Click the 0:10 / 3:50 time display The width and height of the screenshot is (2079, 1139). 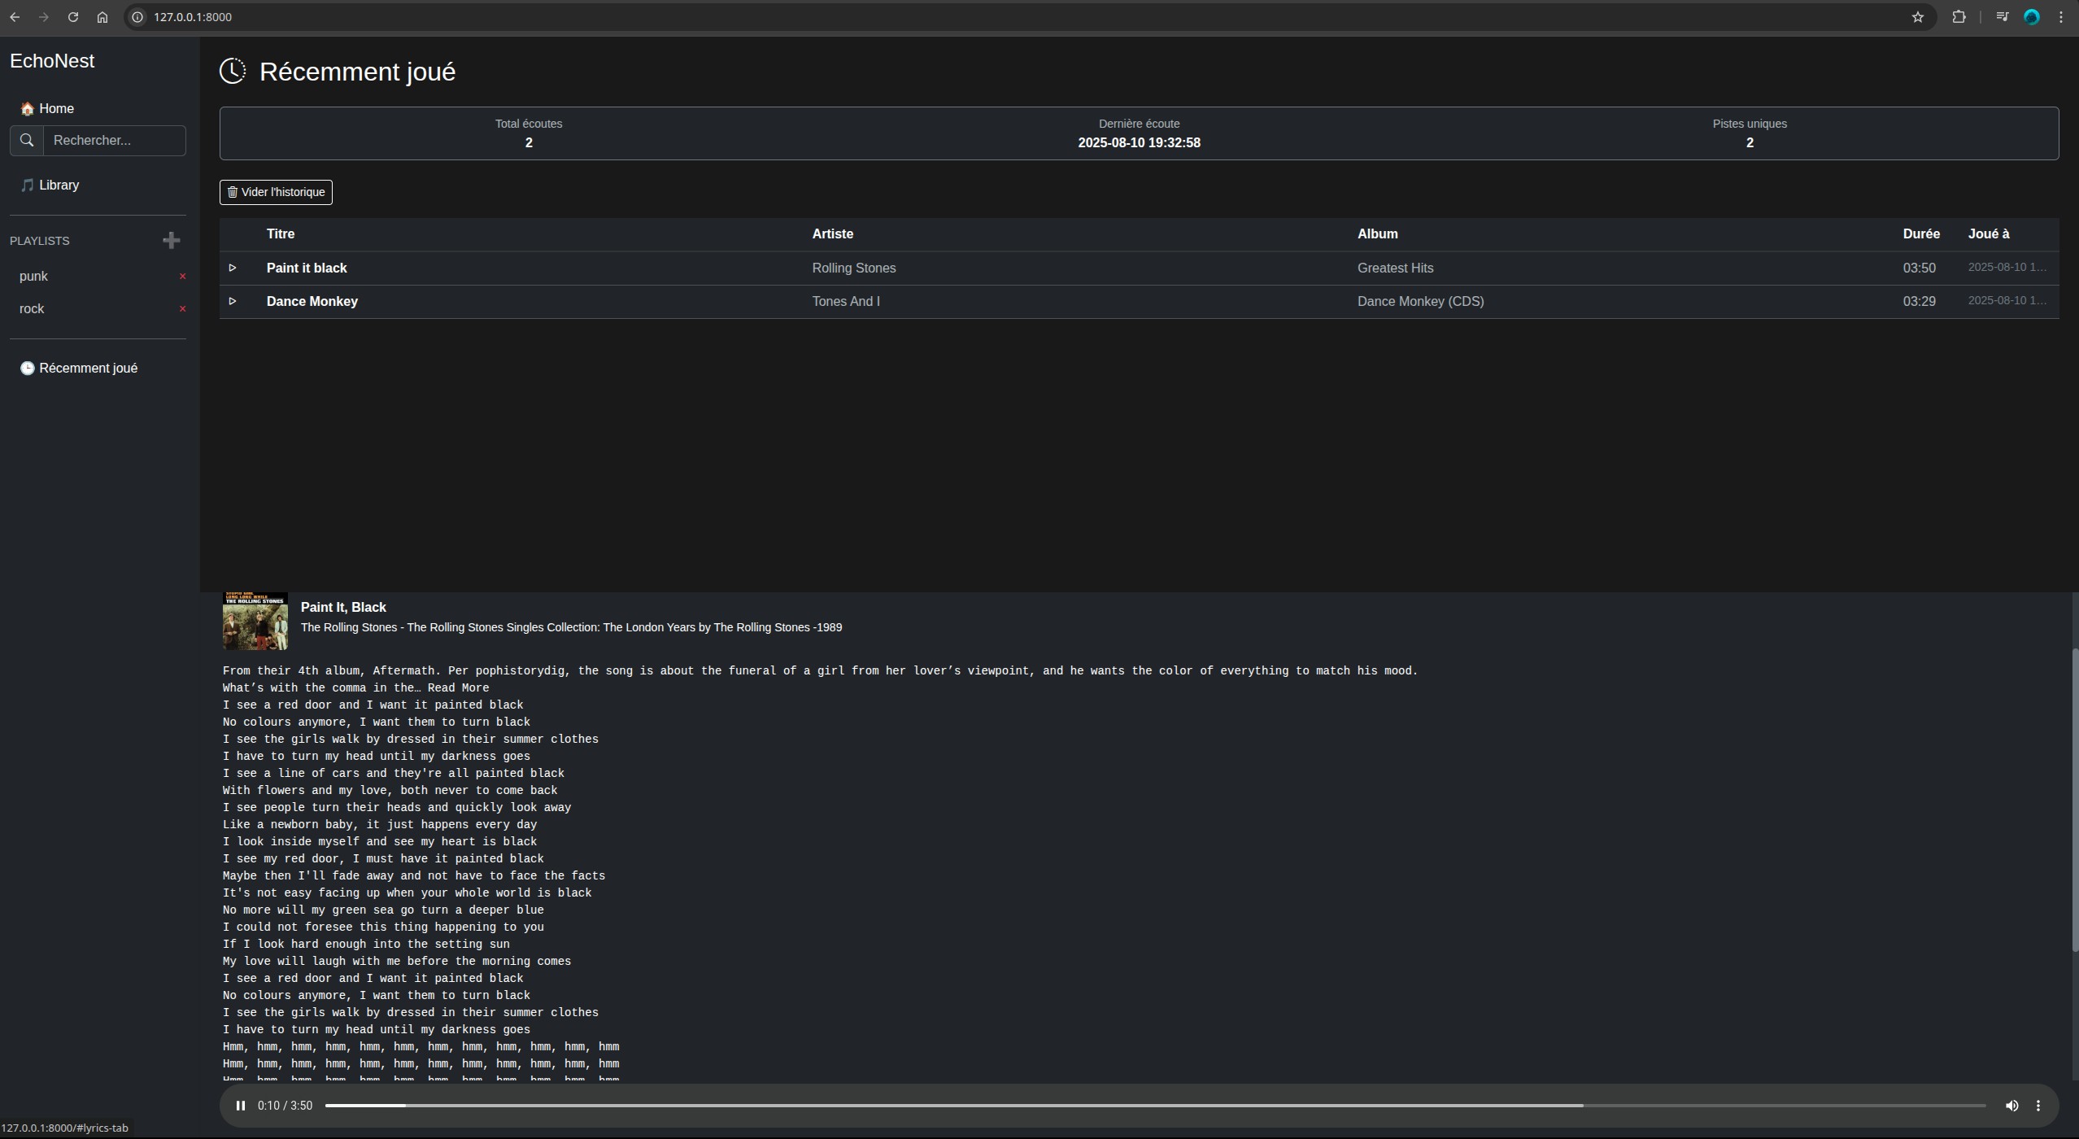pyautogui.click(x=285, y=1106)
